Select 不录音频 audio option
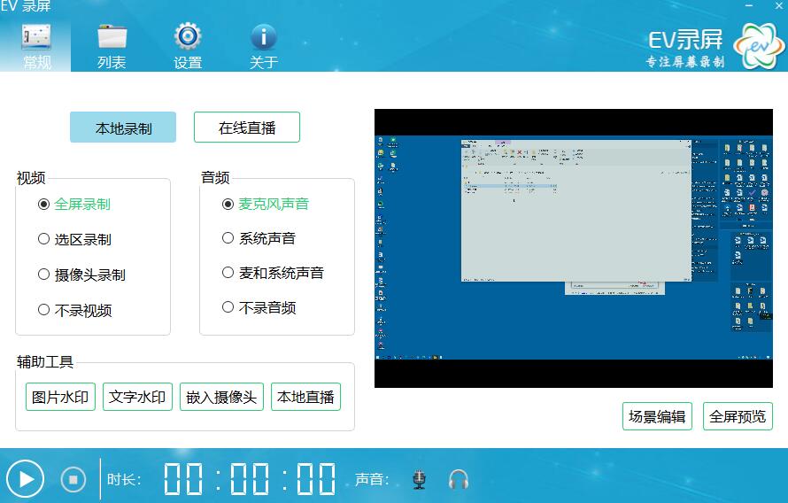 click(x=259, y=307)
